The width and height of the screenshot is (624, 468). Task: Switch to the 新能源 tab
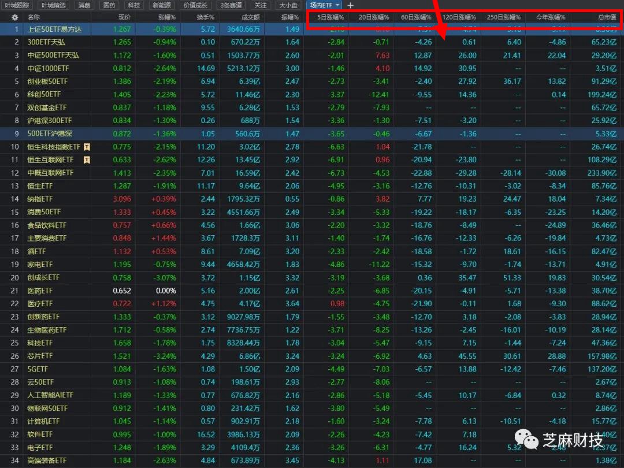[x=162, y=5]
